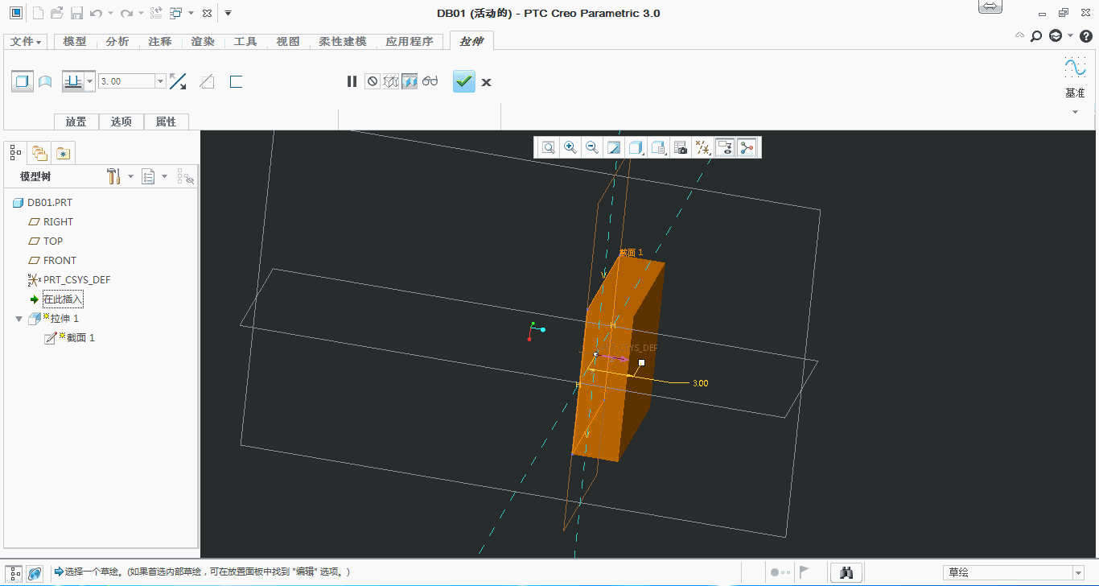Toggle the remove material option
Viewport: 1099px width, 586px height.
(x=207, y=81)
